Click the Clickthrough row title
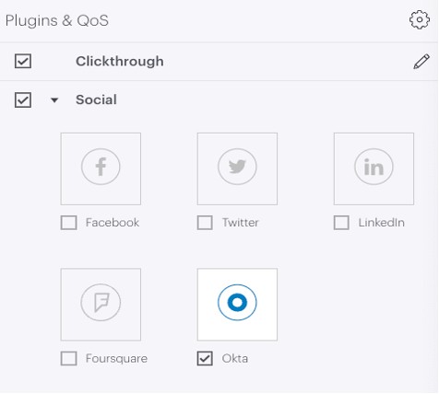 pos(120,62)
